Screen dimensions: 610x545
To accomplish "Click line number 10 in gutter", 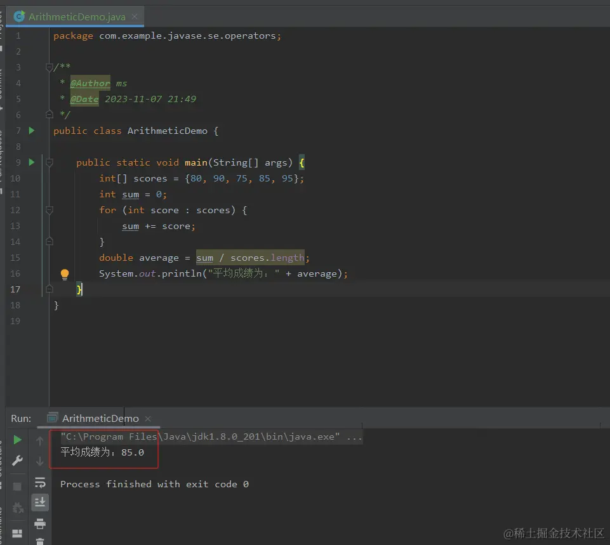I will click(15, 178).
